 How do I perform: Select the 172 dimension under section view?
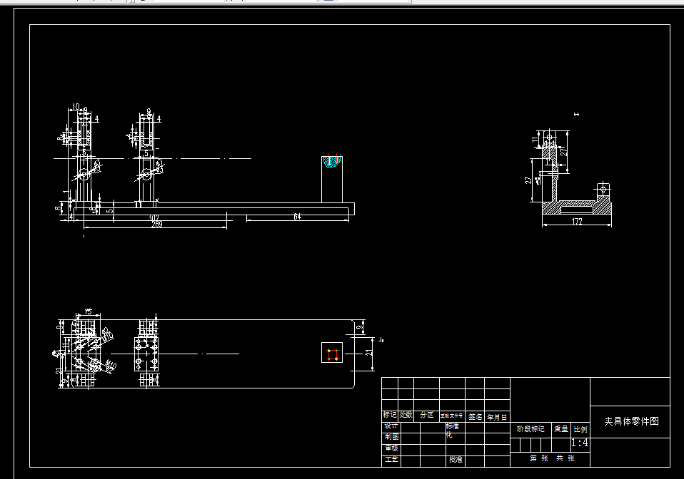click(577, 221)
